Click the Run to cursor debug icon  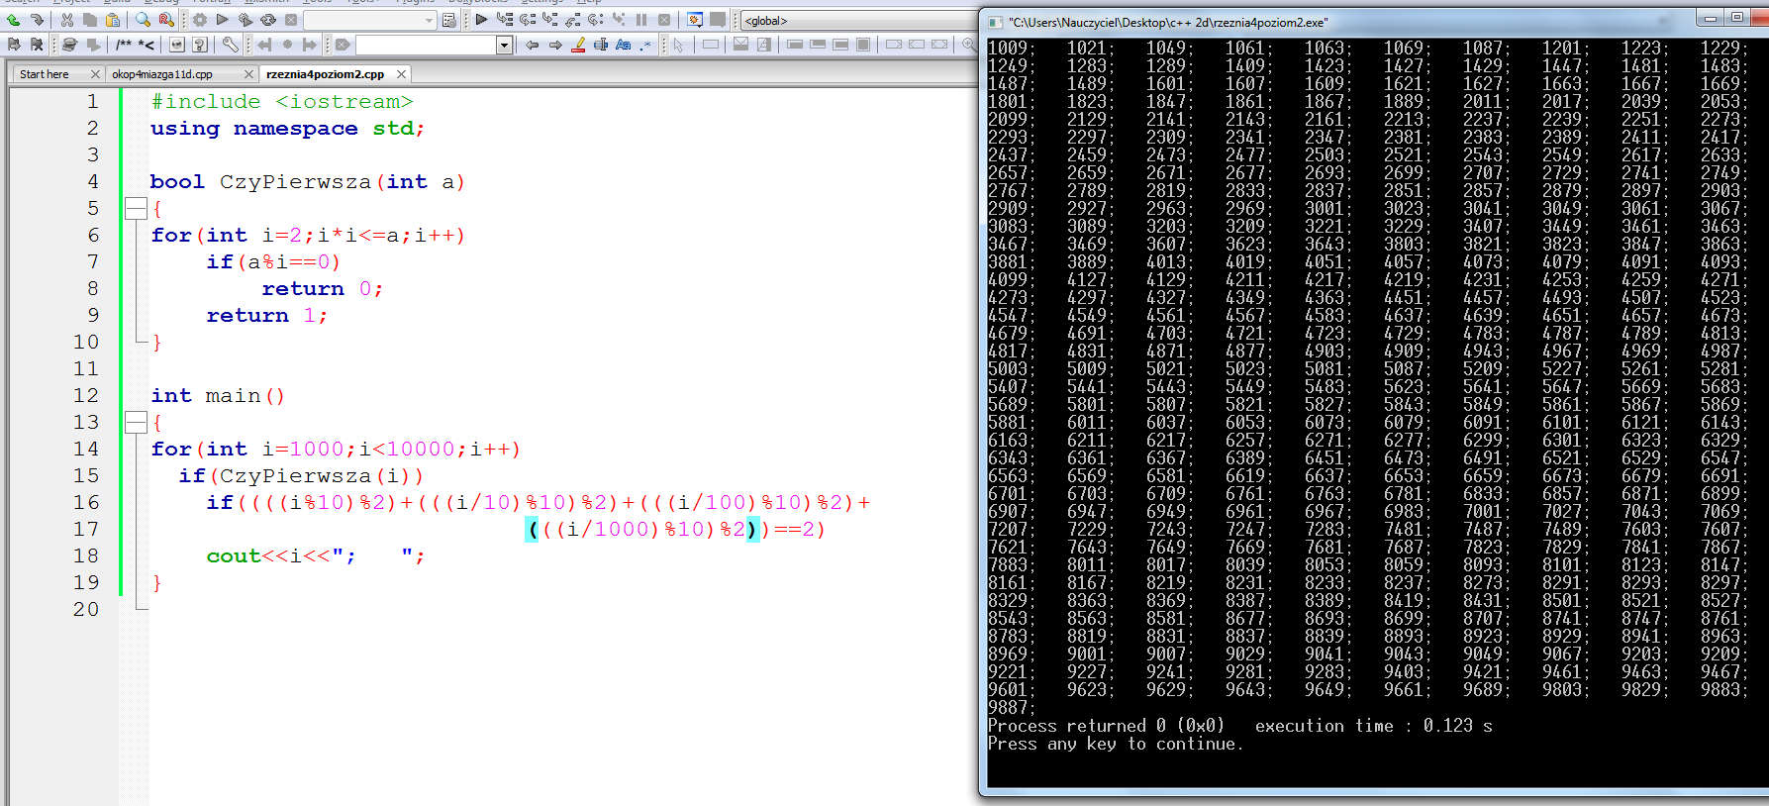(505, 20)
